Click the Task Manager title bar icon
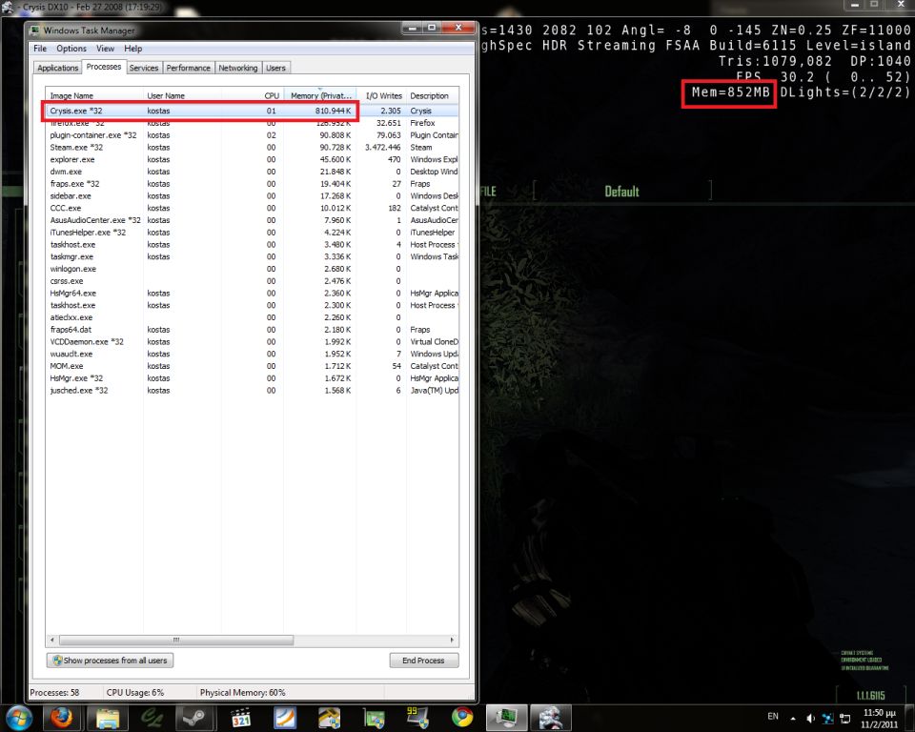915x732 pixels. [35, 30]
